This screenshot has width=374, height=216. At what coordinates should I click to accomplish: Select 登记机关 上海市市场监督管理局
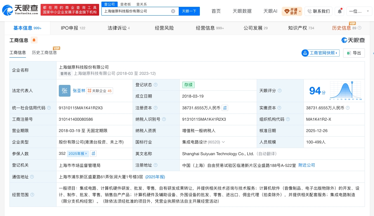(x=80, y=165)
